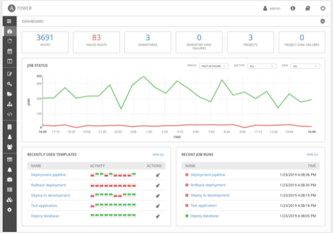Click the Name header in Recent Job Runs
Screen dimensions: 333x233
[190, 166]
